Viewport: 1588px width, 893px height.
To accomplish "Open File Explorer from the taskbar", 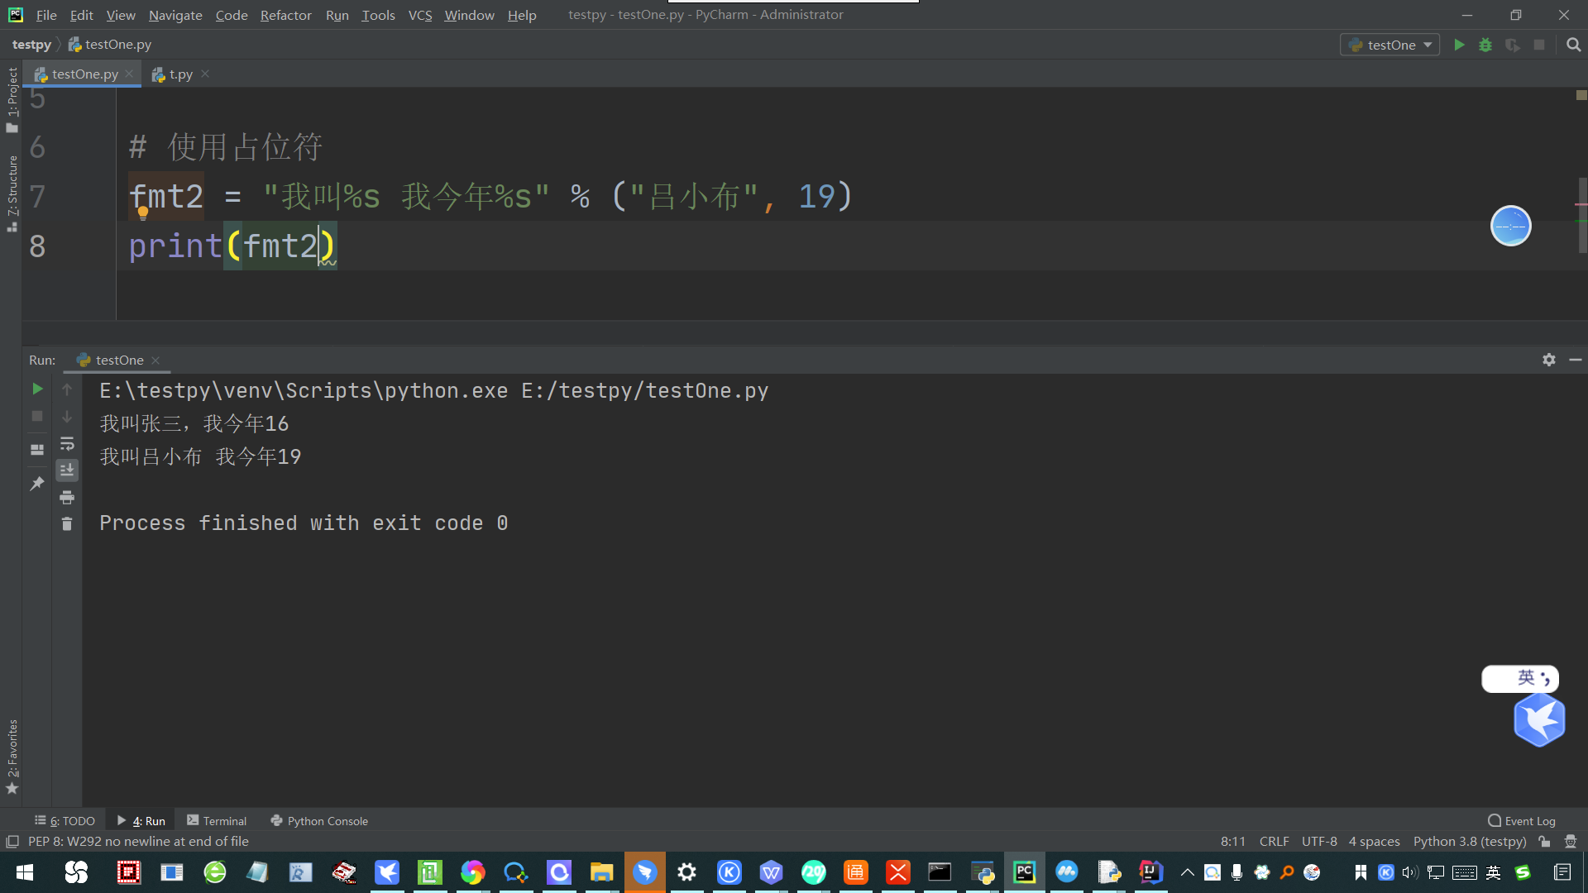I will coord(601,872).
